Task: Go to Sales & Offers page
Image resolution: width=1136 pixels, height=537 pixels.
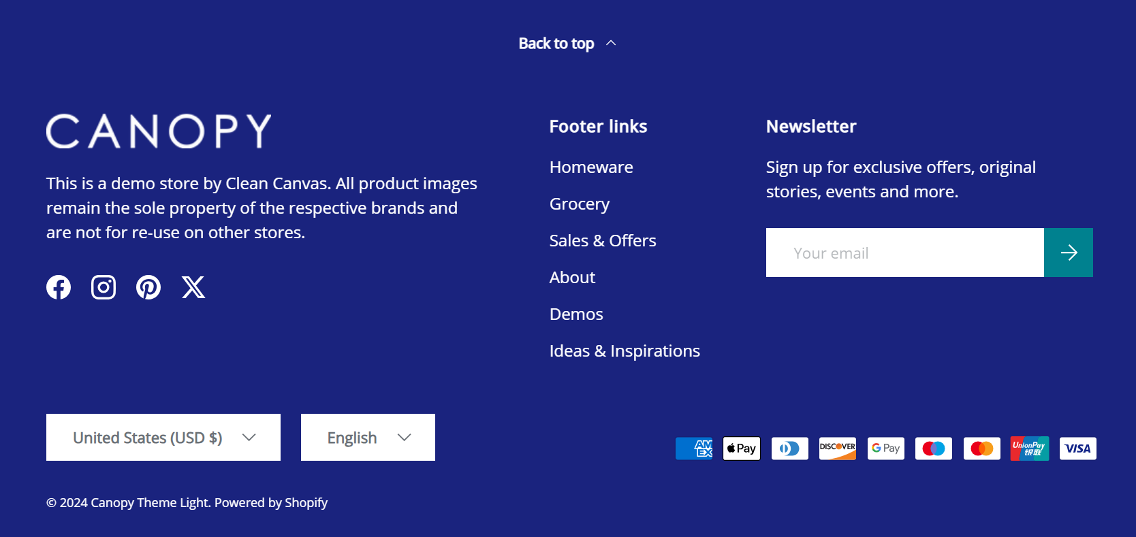Action: click(x=603, y=241)
